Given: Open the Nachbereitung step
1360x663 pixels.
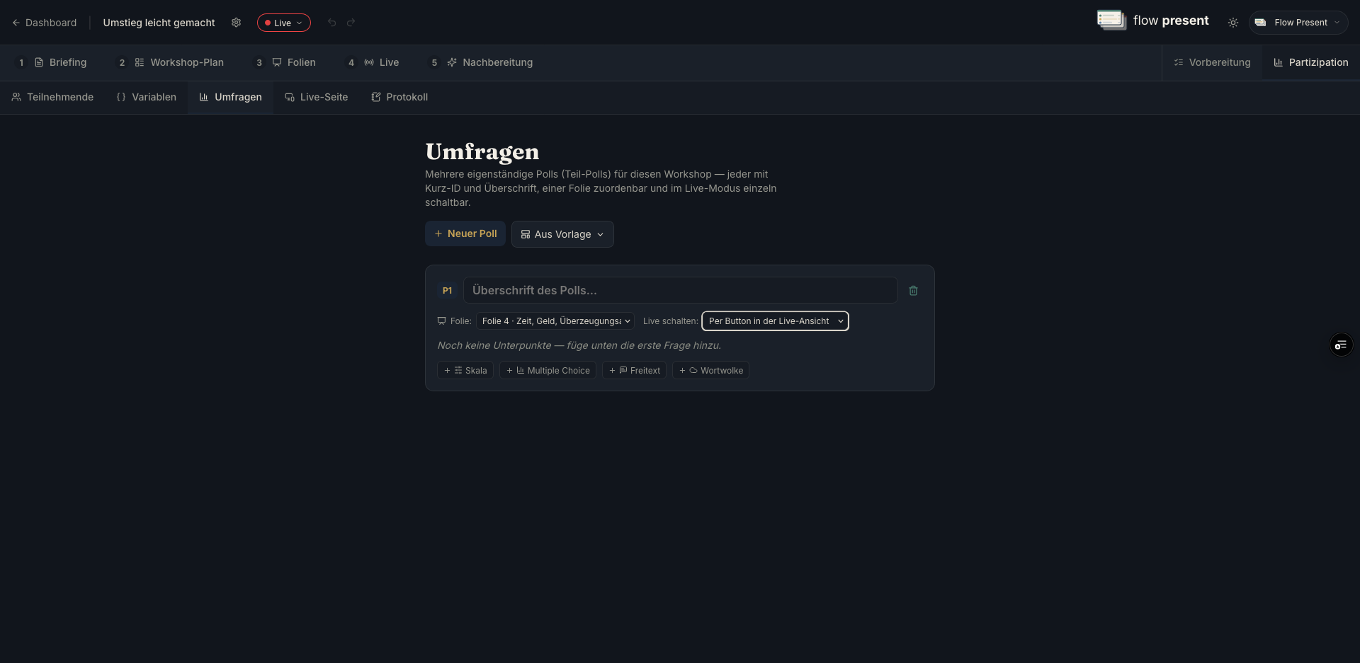Looking at the screenshot, I should click(489, 62).
